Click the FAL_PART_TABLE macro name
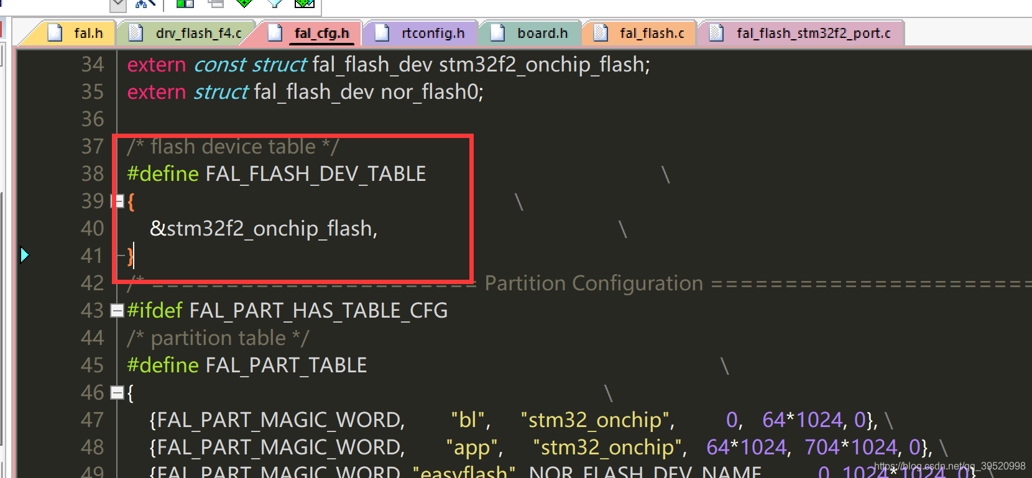This screenshot has height=478, width=1032. pos(286,365)
